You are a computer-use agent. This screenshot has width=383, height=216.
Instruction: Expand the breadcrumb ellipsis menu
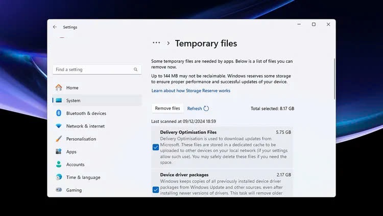(156, 44)
